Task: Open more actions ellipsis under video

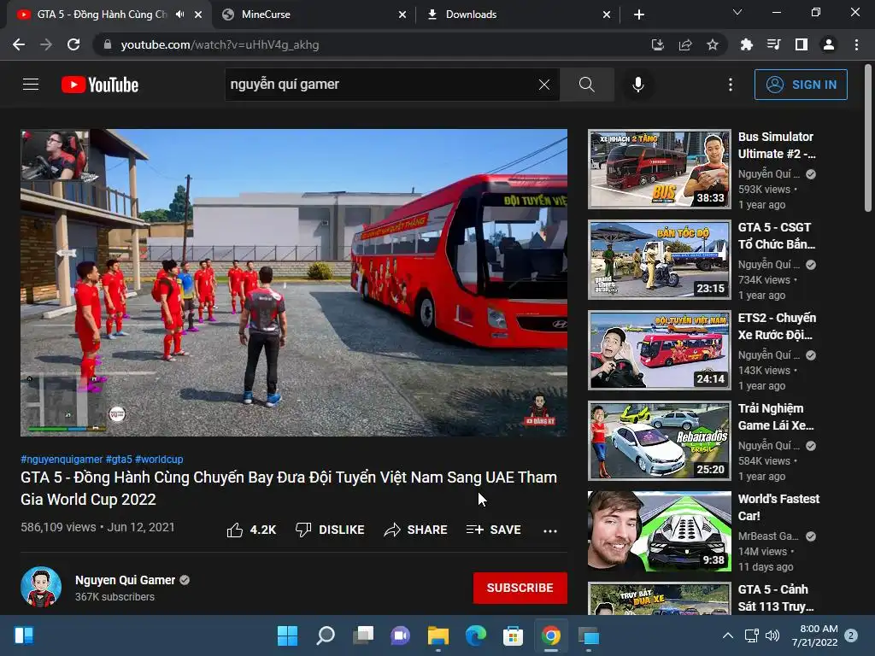Action: click(550, 530)
